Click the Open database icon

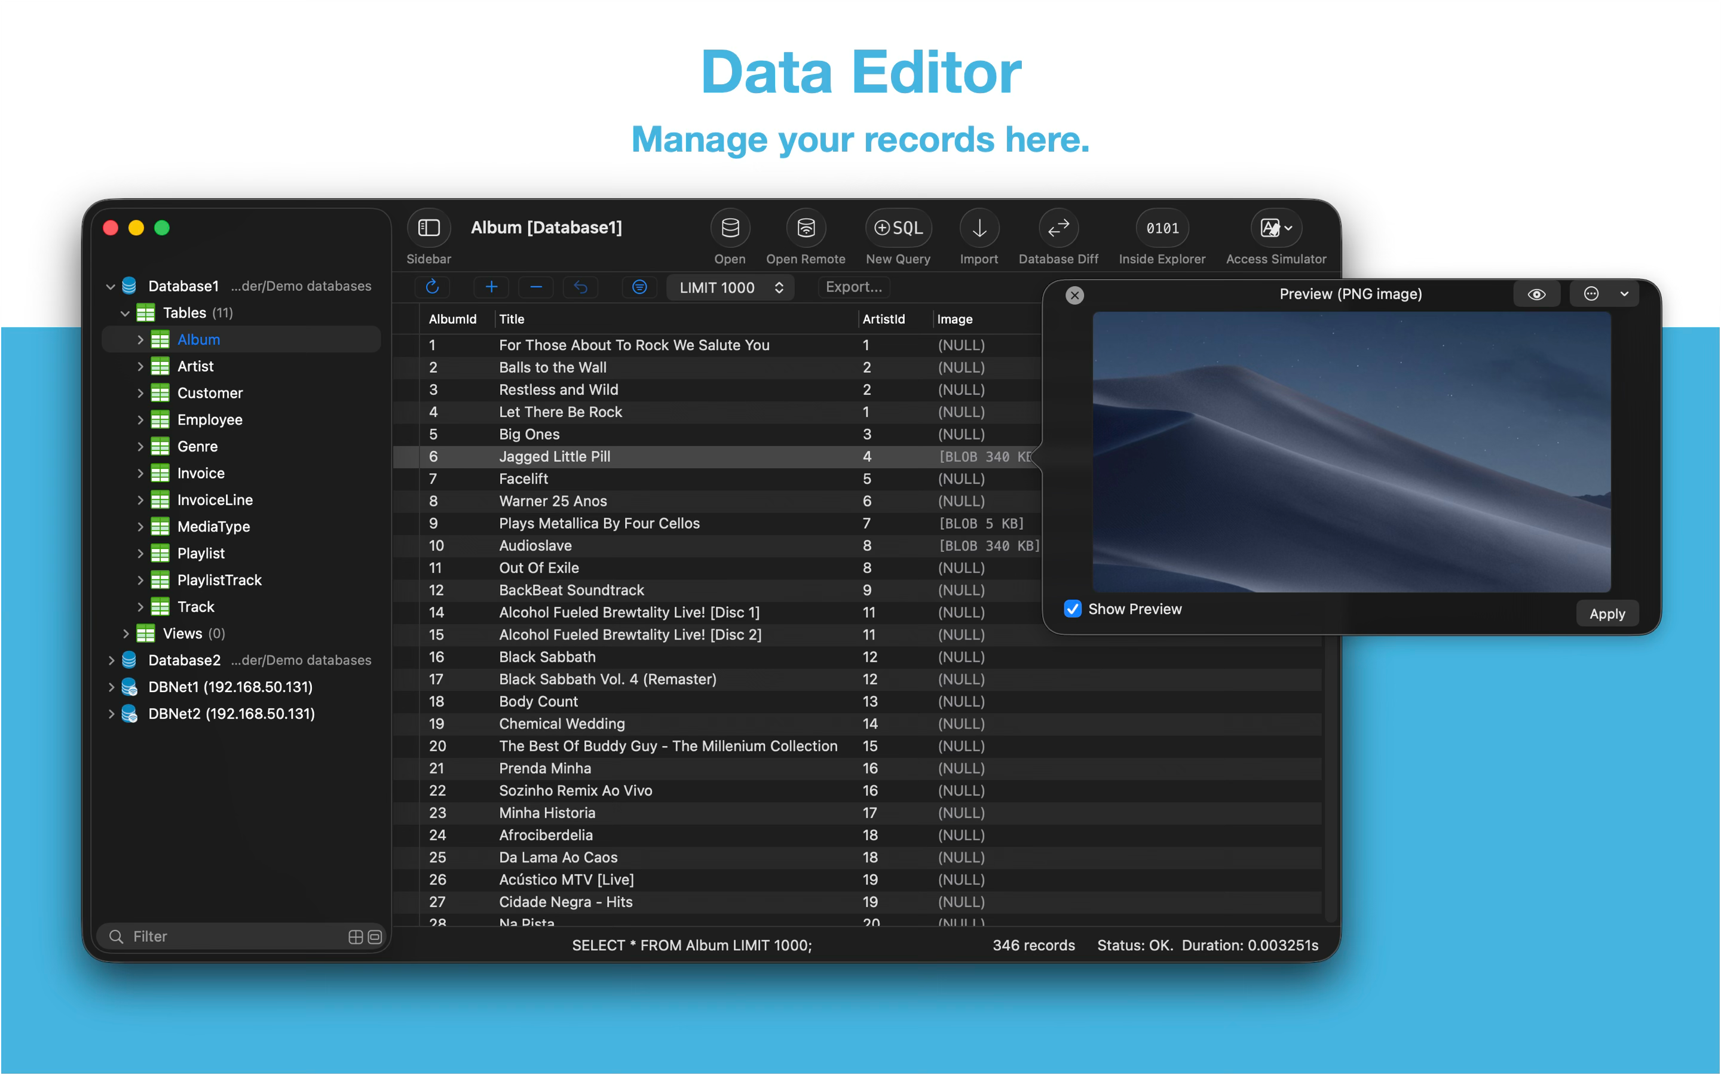tap(730, 228)
